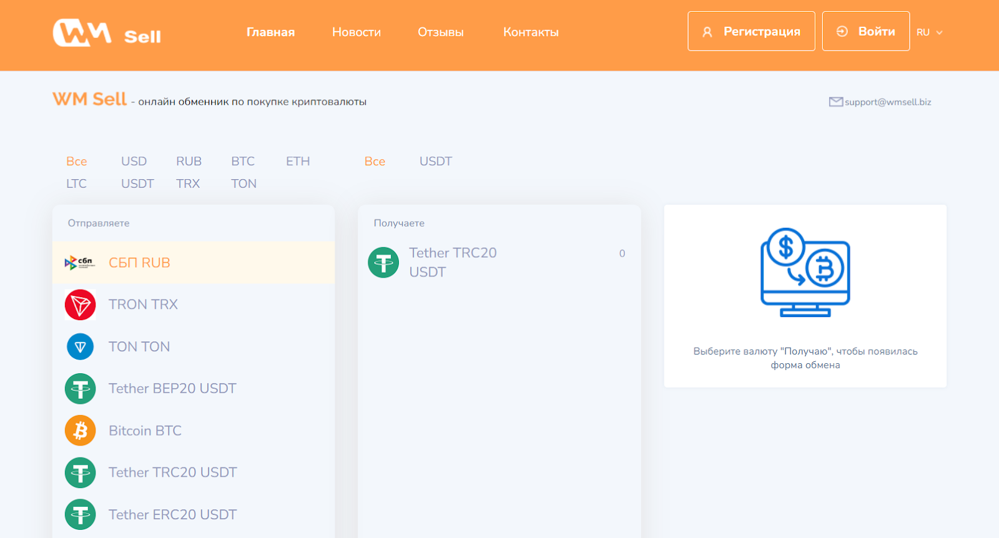The height and width of the screenshot is (538, 999).
Task: Open the support@wmsell.biz email link
Action: (888, 102)
